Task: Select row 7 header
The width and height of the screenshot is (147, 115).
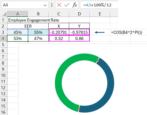Action: (x=3, y=57)
